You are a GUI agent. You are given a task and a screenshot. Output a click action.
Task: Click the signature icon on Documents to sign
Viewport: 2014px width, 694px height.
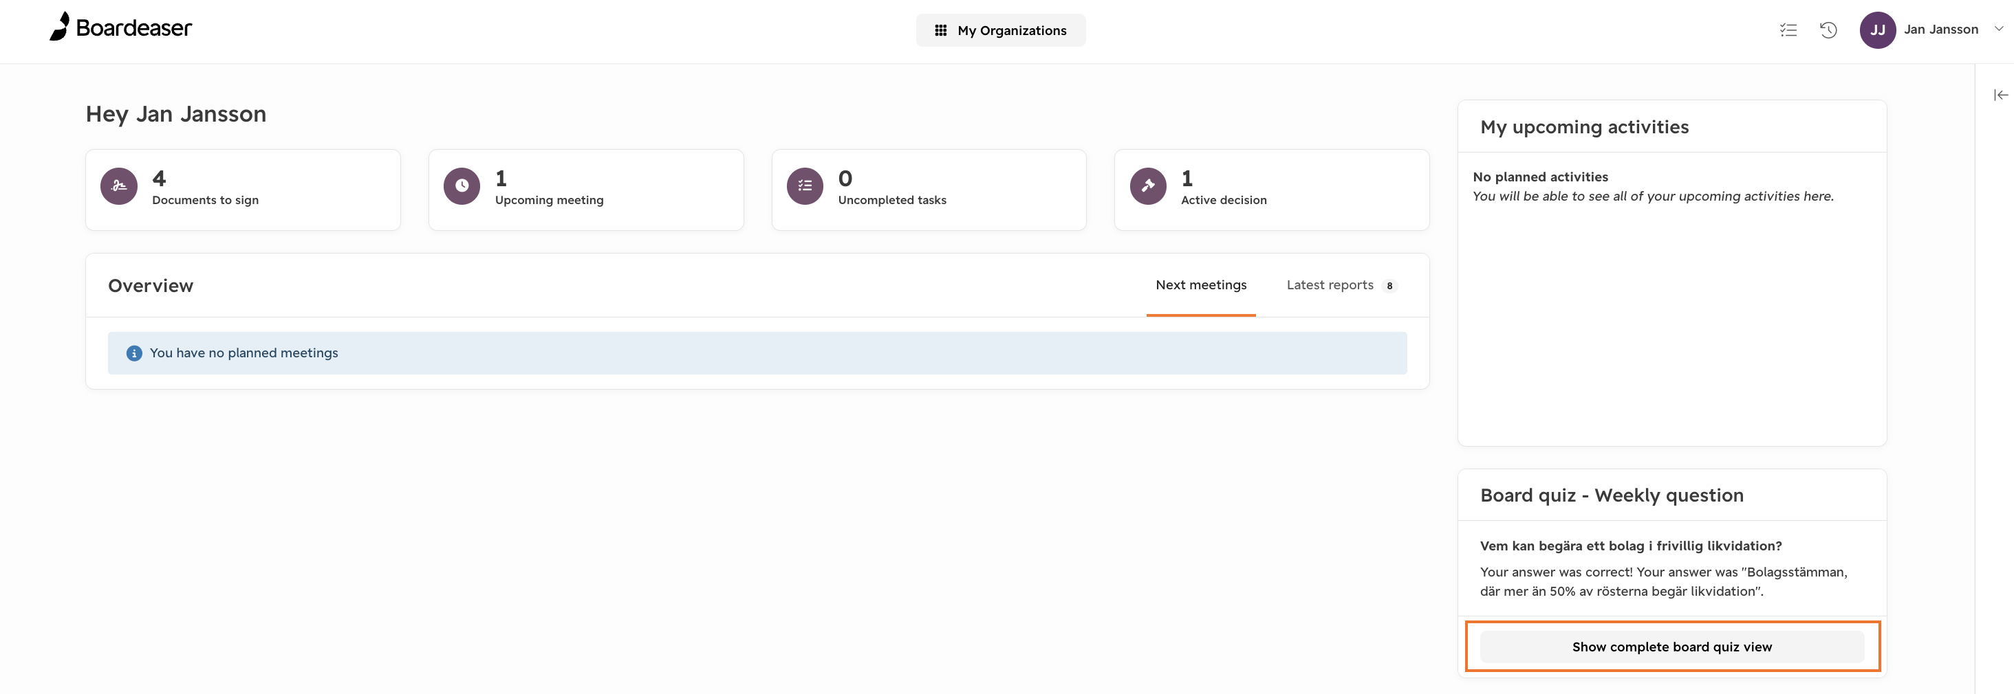(118, 186)
